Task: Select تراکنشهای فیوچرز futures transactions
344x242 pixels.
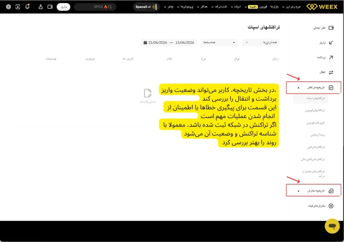Action: (314, 110)
